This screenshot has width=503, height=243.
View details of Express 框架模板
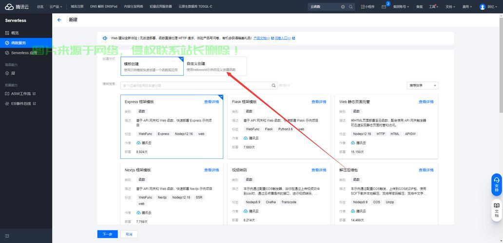(212, 102)
